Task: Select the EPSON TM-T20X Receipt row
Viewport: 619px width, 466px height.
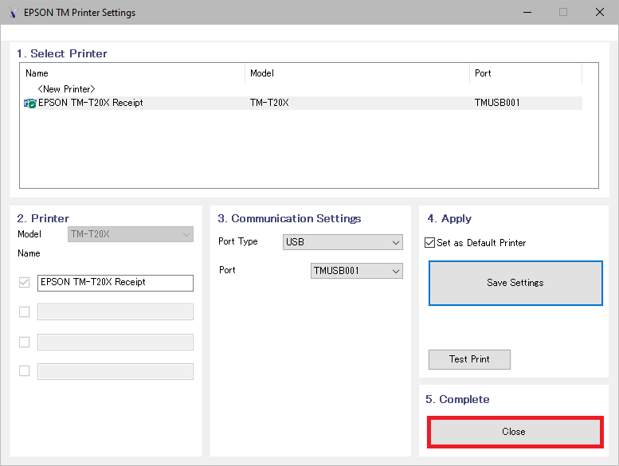Action: 303,103
